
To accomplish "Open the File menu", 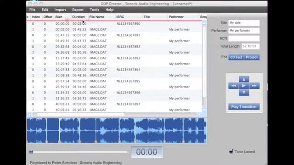I will (32, 10).
